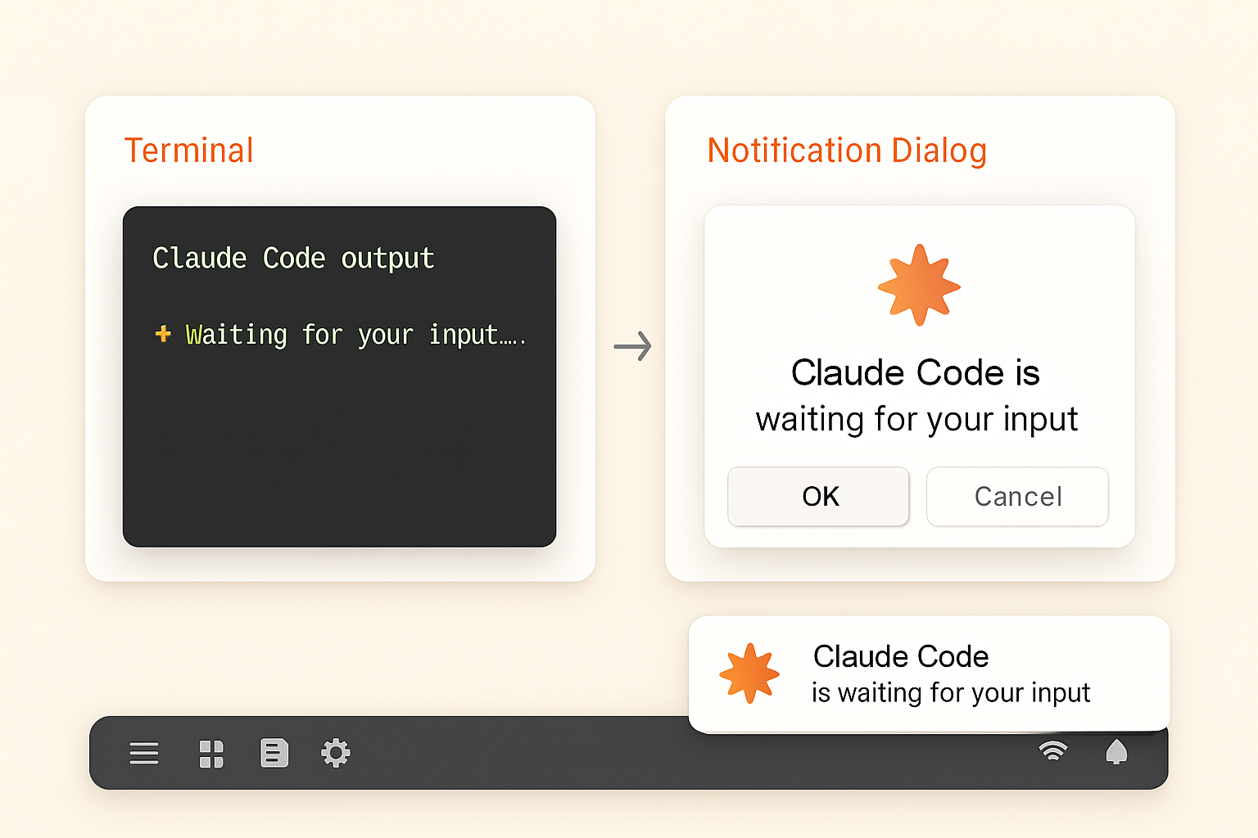Open notifications via the bell icon
The image size is (1258, 838).
pyautogui.click(x=1117, y=751)
